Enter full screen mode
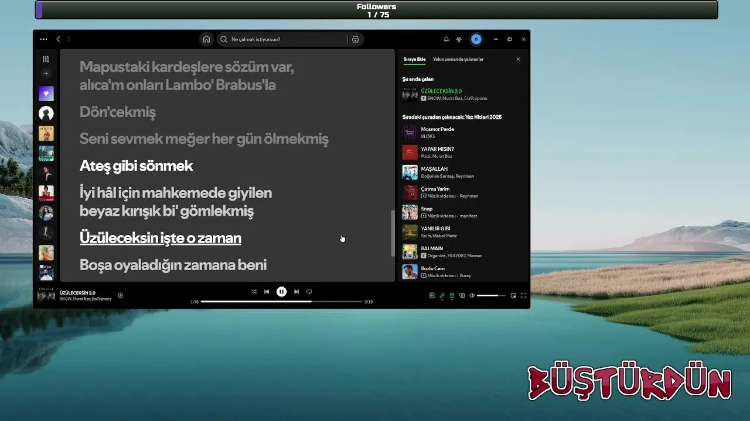 pyautogui.click(x=523, y=295)
